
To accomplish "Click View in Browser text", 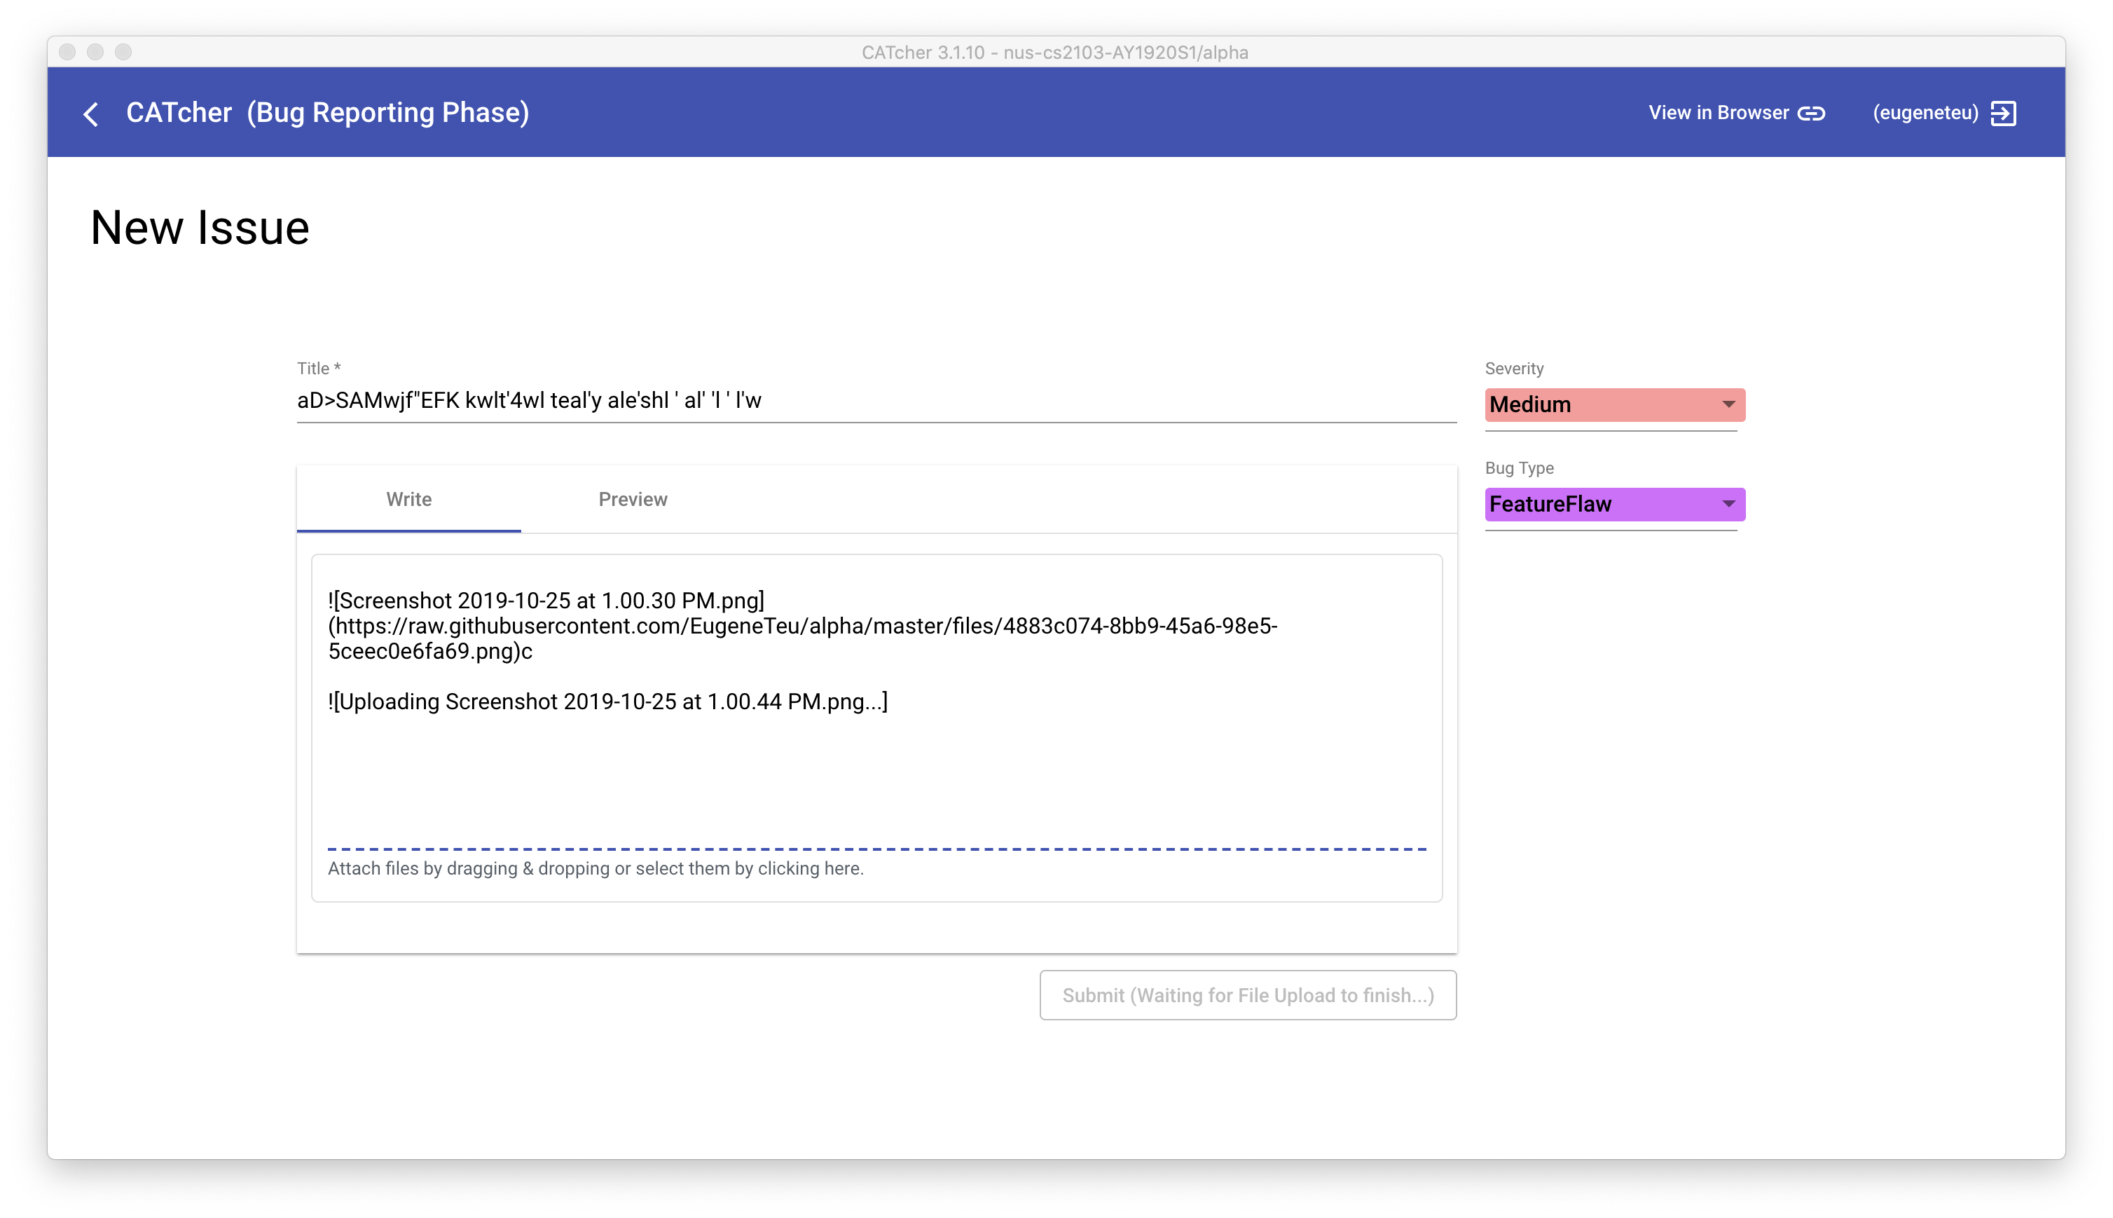I will pos(1717,113).
